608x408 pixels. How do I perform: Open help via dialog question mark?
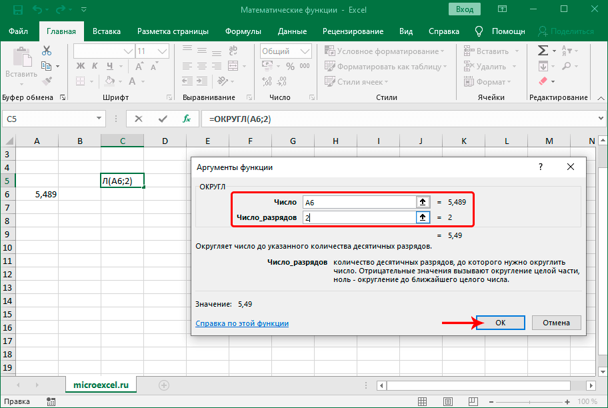[540, 167]
